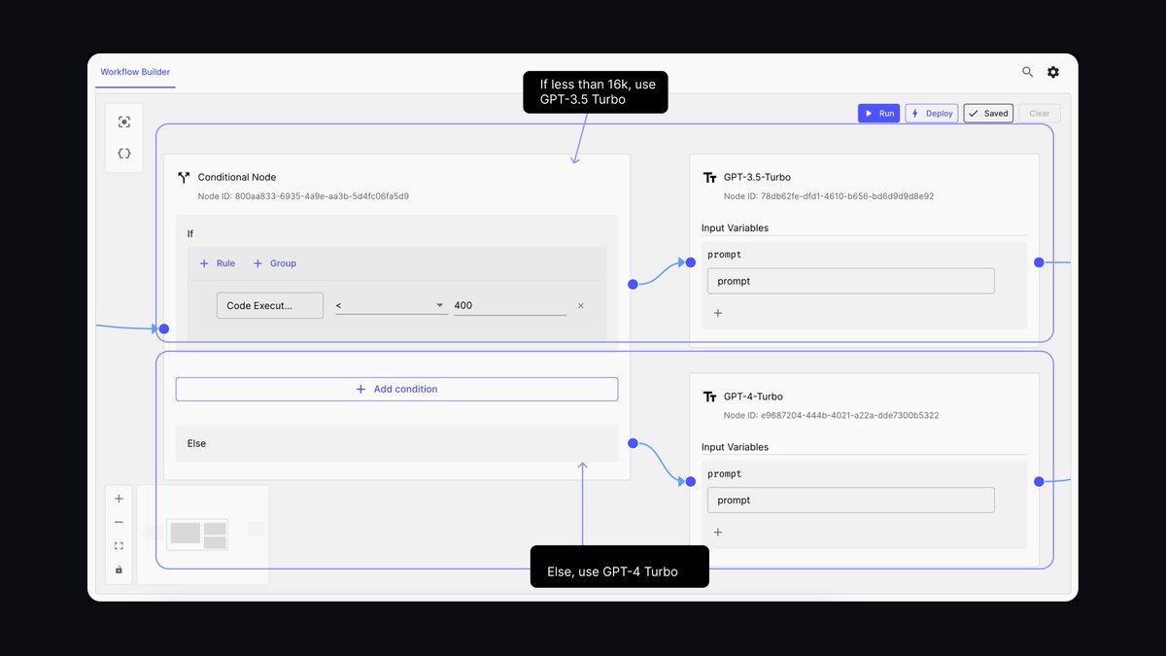This screenshot has height=656, width=1166.
Task: Switch to the Workflow Builder tab
Action: tap(135, 72)
